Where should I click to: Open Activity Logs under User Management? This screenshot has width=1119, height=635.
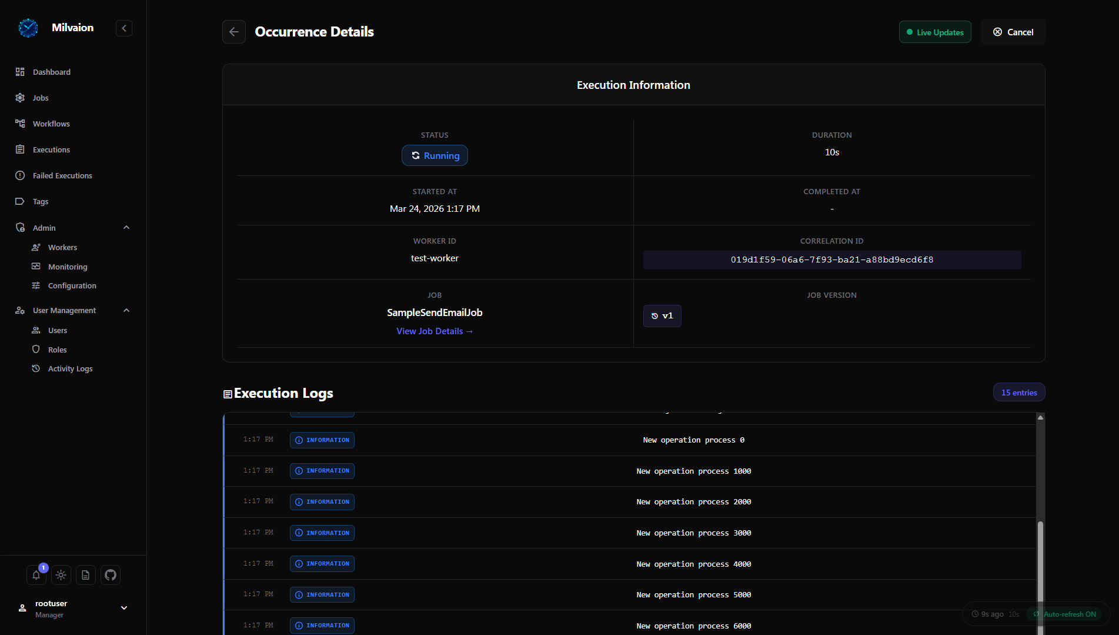70,368
